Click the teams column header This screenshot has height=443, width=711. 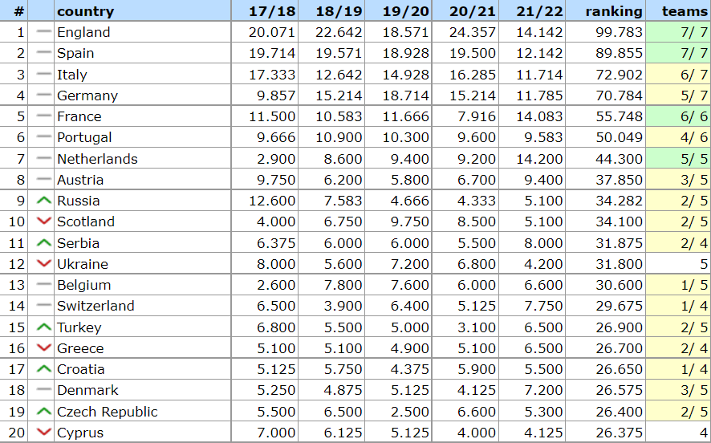pos(685,11)
